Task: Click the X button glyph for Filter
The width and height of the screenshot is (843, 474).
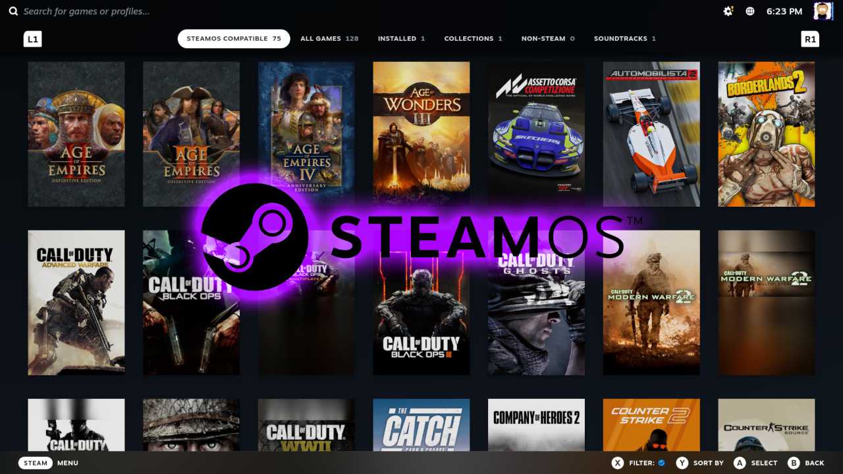Action: pos(617,463)
